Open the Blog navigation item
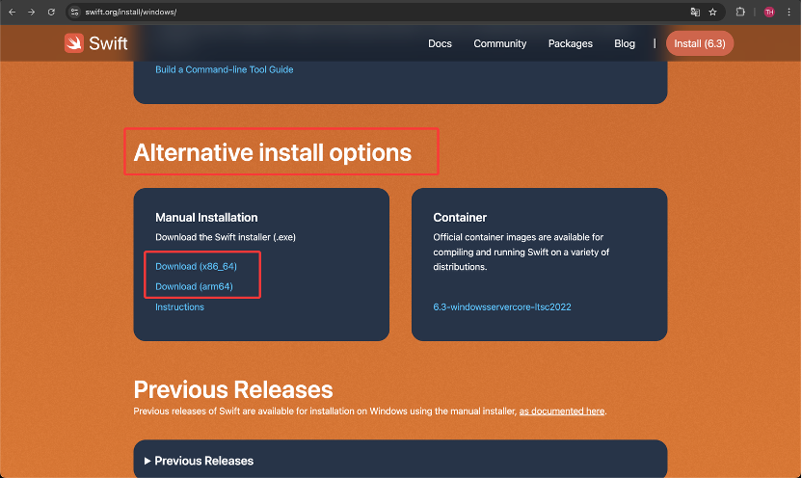The height and width of the screenshot is (478, 802). pyautogui.click(x=625, y=43)
